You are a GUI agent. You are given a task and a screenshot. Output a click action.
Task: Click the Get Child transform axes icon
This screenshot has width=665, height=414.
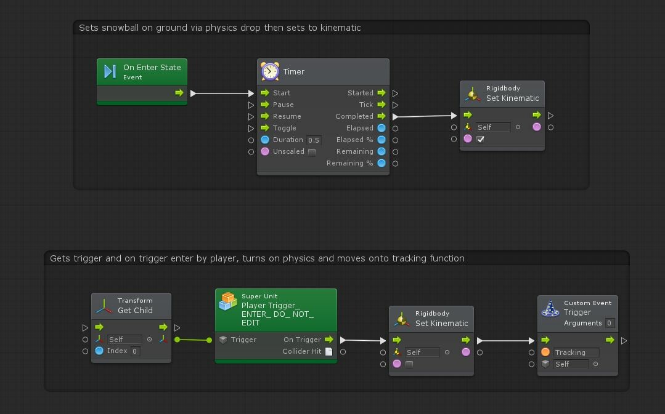(104, 306)
